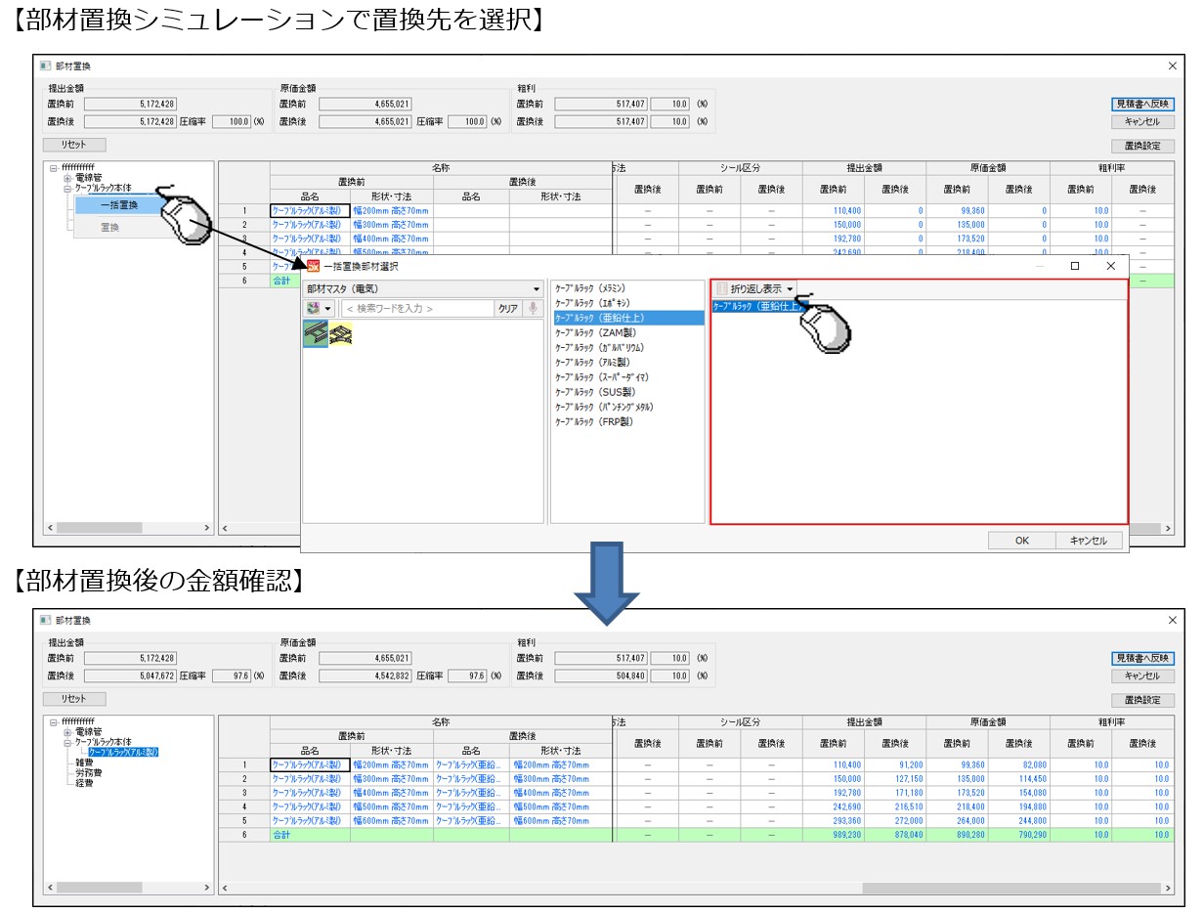Image resolution: width=1204 pixels, height=914 pixels.
Task: Click リセット button in lower window
Action: (74, 699)
